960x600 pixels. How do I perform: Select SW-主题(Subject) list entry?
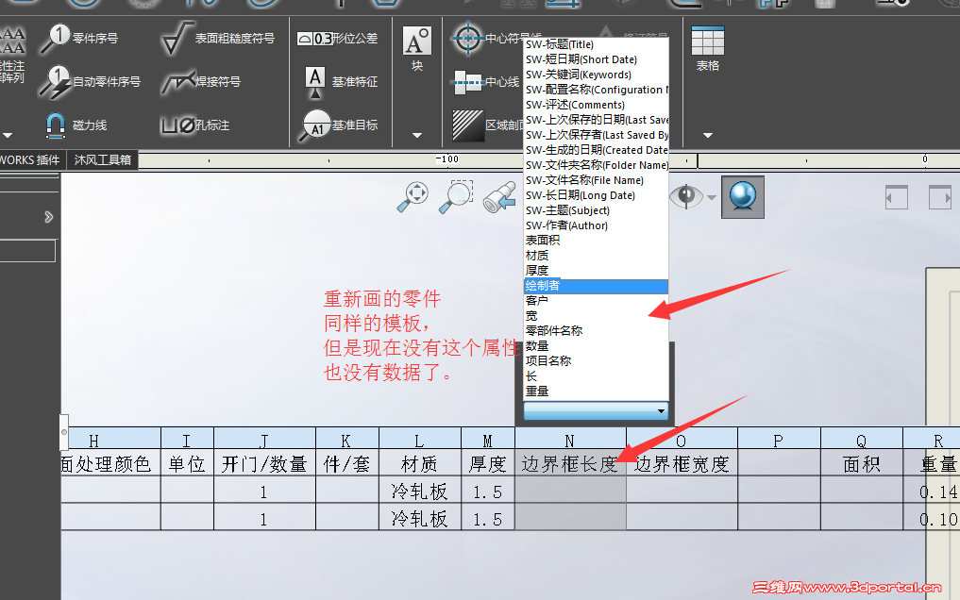click(596, 210)
